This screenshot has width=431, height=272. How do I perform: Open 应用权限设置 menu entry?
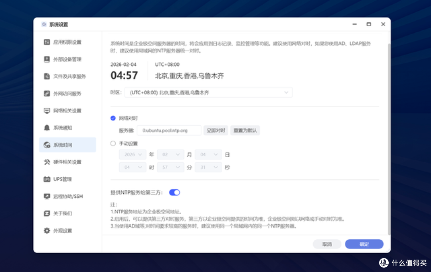(x=67, y=42)
